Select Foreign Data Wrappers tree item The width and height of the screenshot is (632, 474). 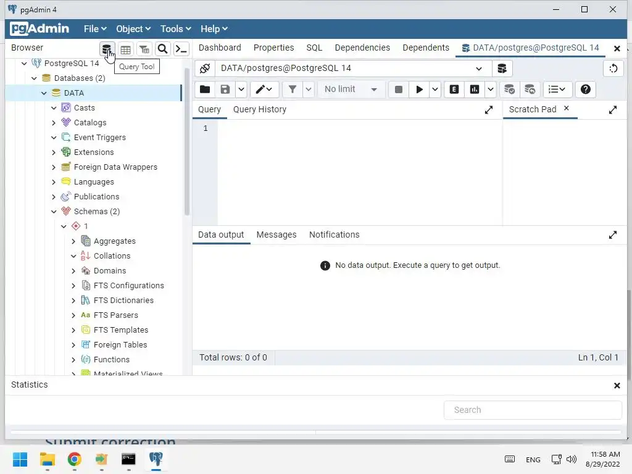[115, 167]
